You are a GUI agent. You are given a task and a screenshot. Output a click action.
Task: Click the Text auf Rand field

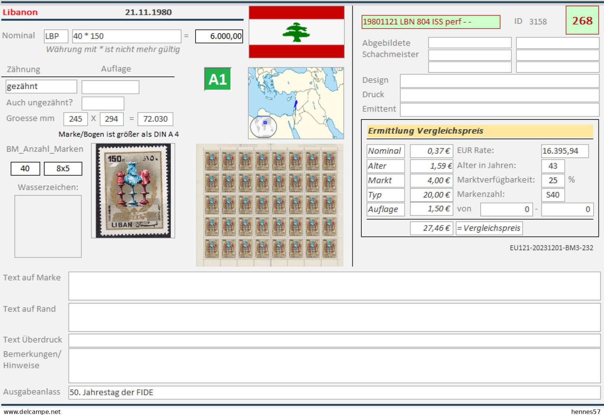click(x=335, y=317)
